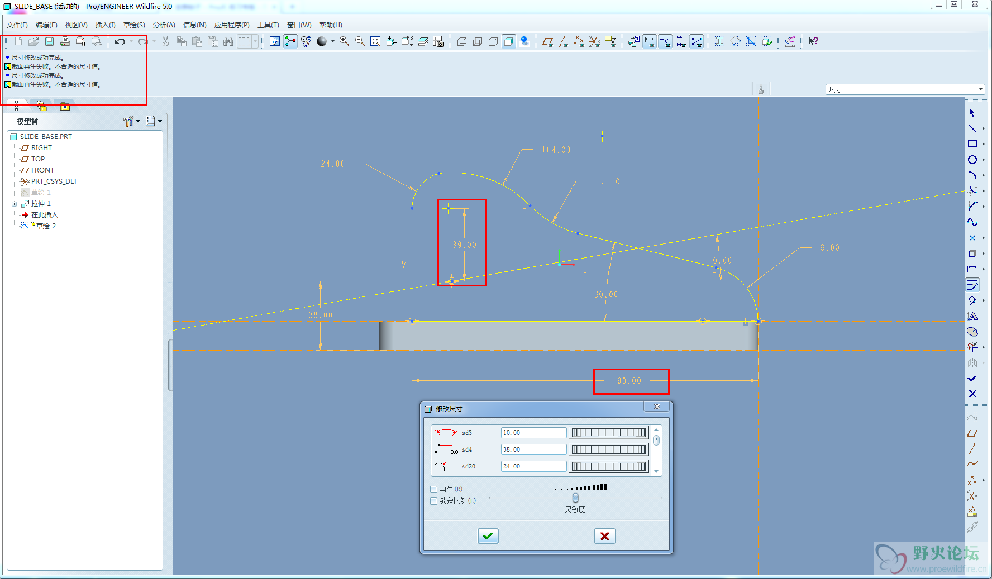The width and height of the screenshot is (992, 579).
Task: Open the 文件(F) menu
Action: click(17, 25)
